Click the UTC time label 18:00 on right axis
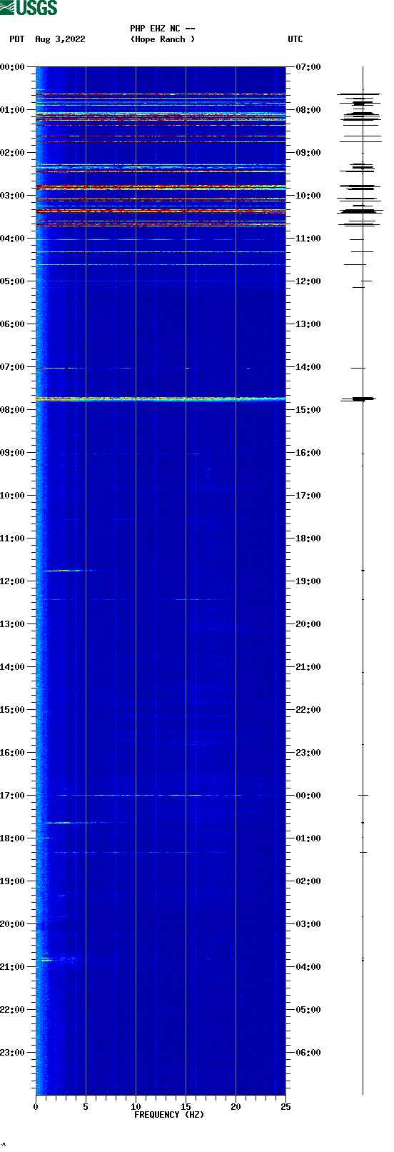The image size is (394, 1152). coord(308,539)
